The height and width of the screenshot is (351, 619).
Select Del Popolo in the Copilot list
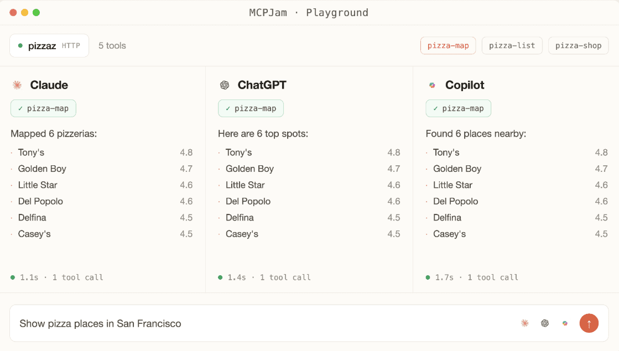pos(456,201)
